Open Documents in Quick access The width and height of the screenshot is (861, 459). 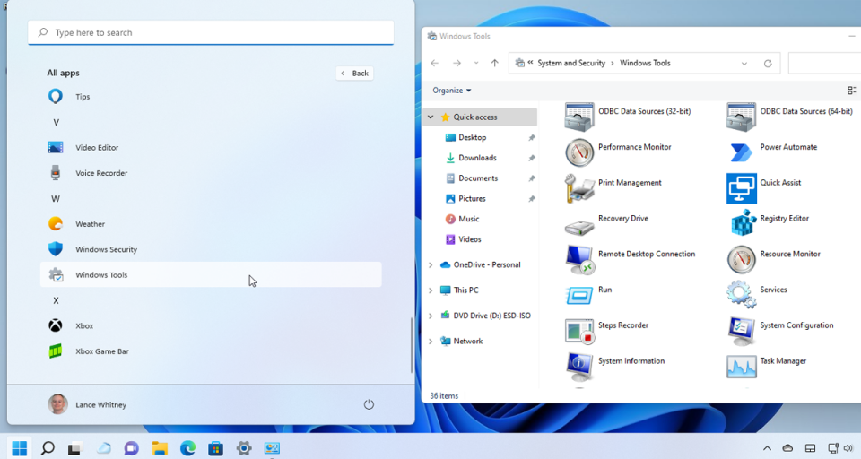point(479,178)
